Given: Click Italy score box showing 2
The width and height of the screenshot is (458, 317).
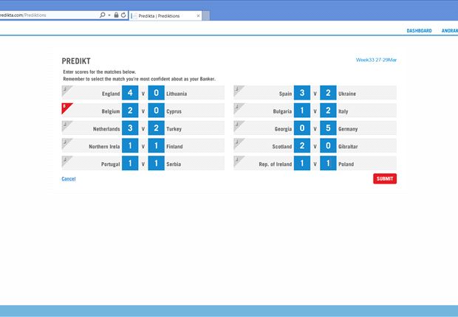Looking at the screenshot, I should pyautogui.click(x=328, y=111).
